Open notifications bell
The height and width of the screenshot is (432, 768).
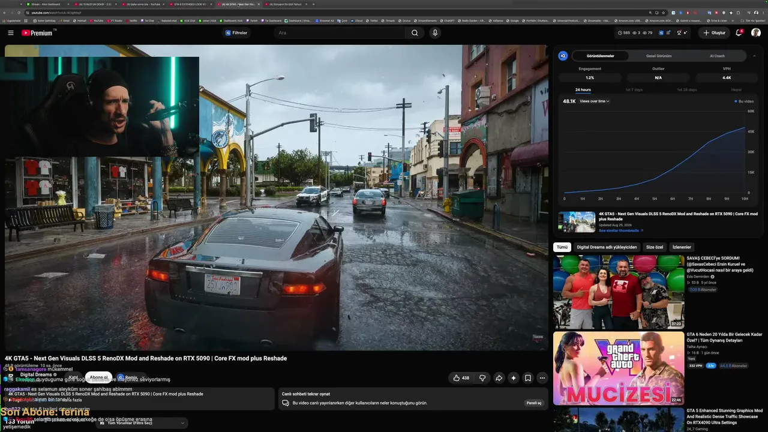coord(739,33)
